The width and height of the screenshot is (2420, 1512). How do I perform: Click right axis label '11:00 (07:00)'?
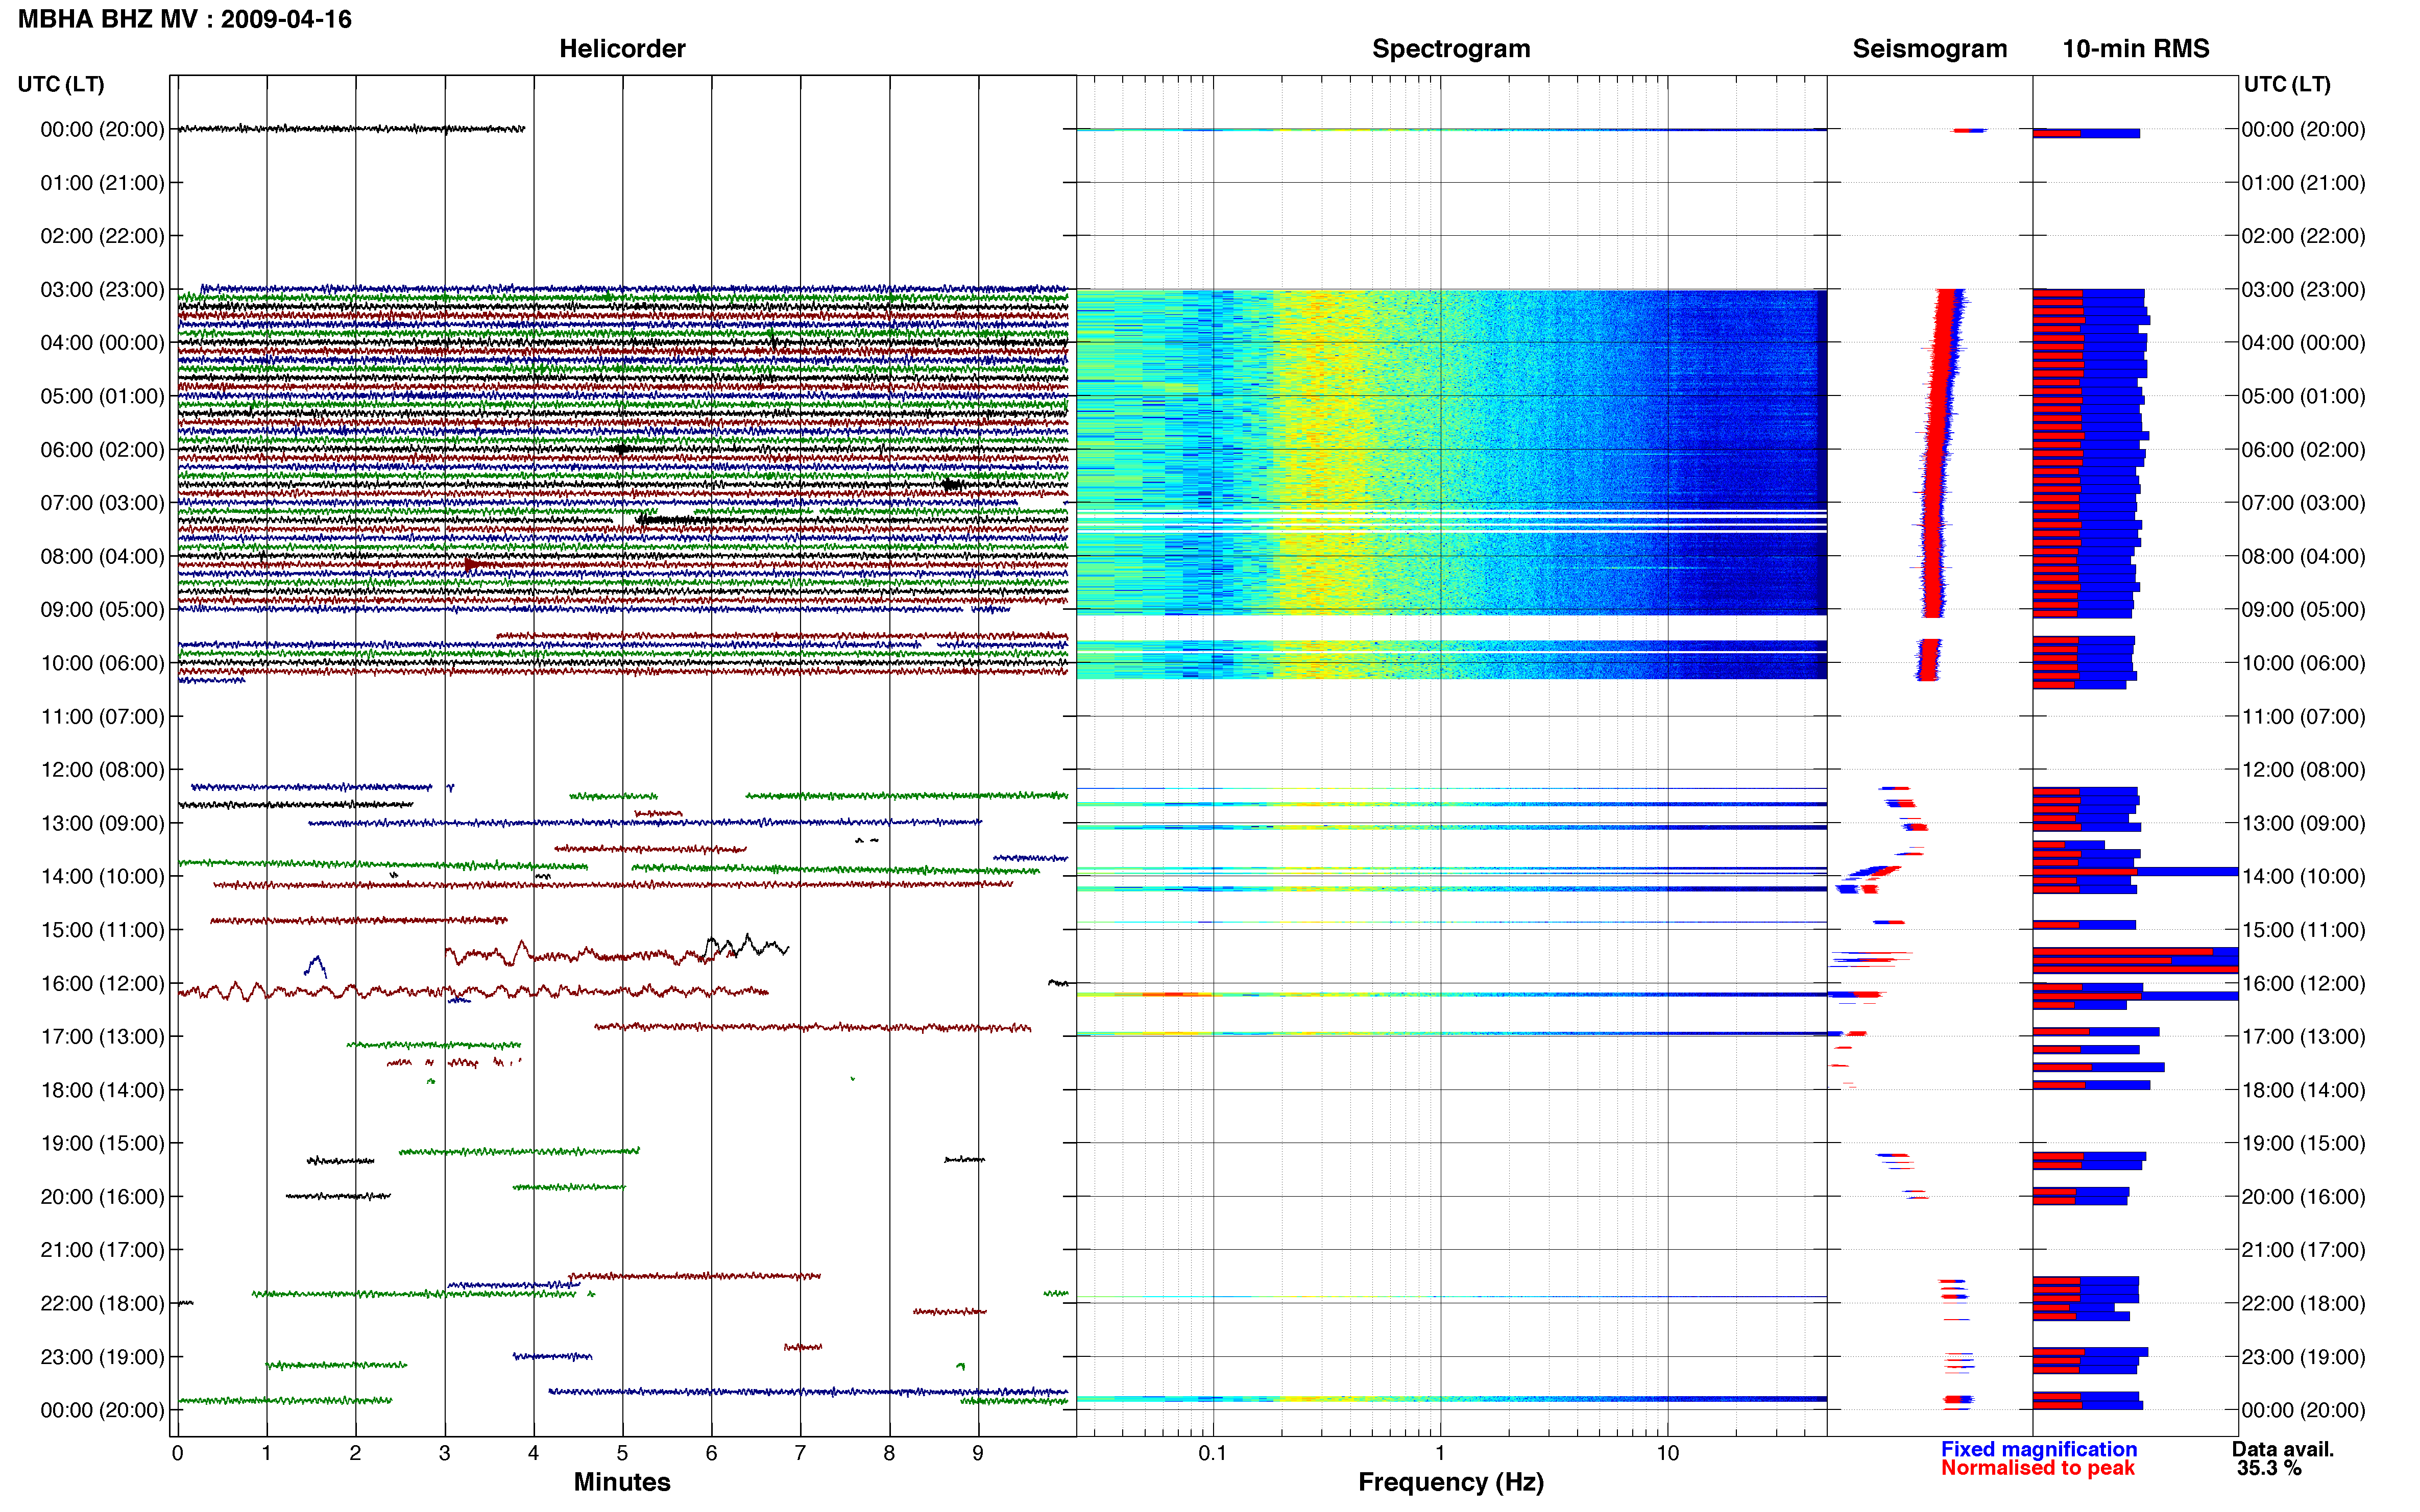(x=2303, y=717)
